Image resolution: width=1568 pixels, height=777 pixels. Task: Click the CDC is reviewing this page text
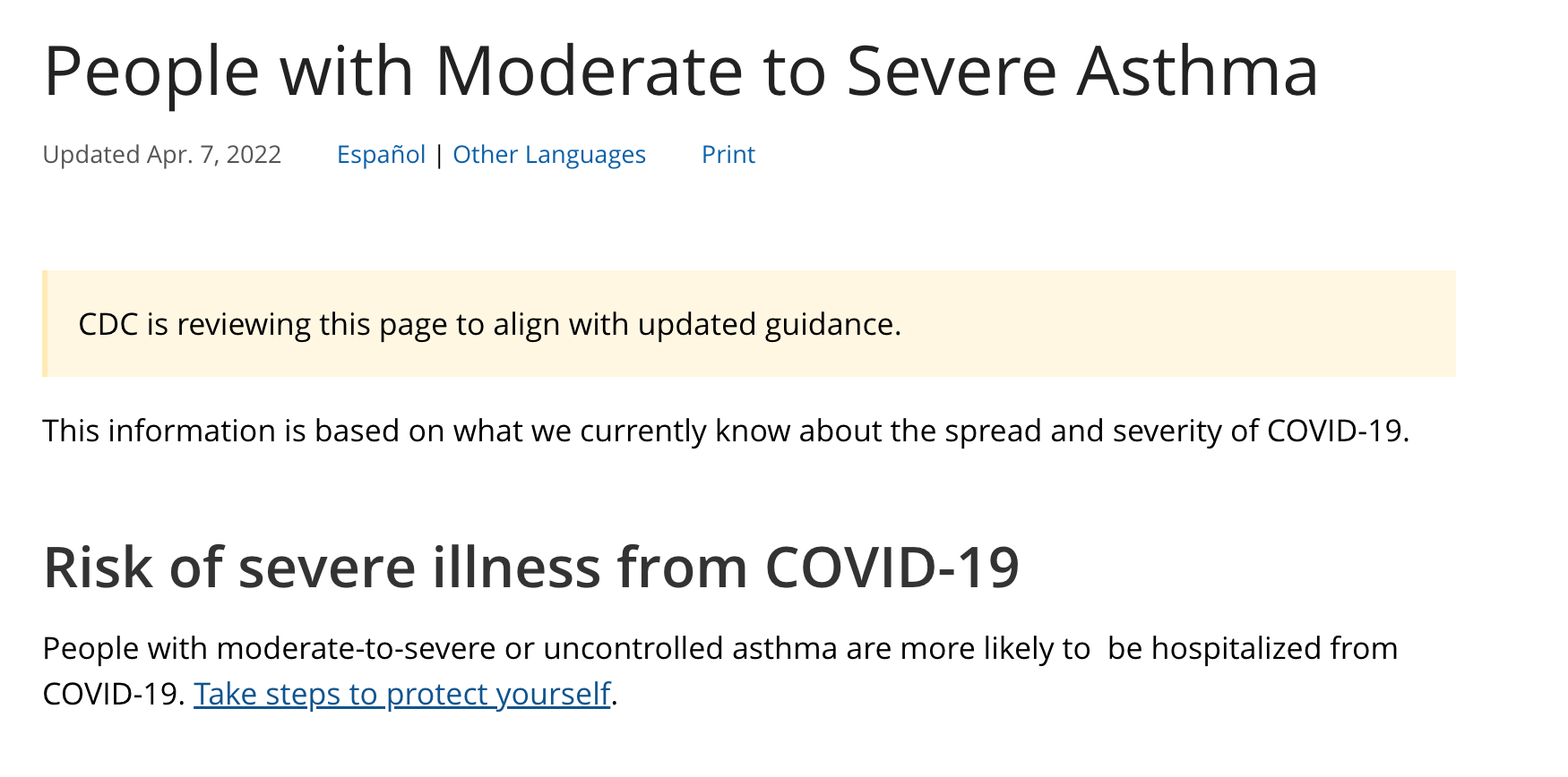(x=490, y=324)
